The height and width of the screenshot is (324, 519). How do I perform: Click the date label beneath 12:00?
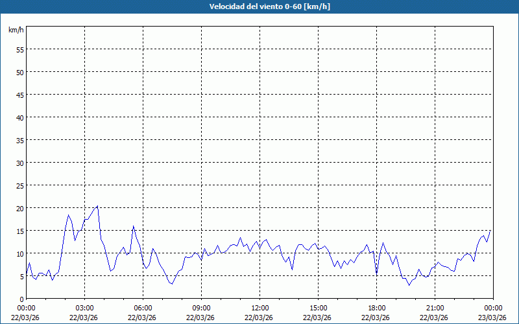259,318
